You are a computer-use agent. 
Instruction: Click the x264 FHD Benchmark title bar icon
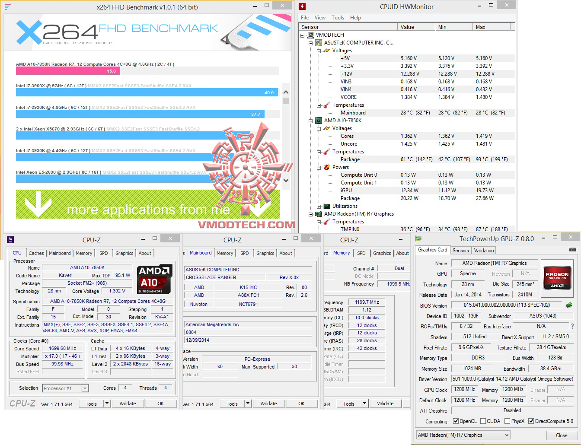[x=8, y=7]
